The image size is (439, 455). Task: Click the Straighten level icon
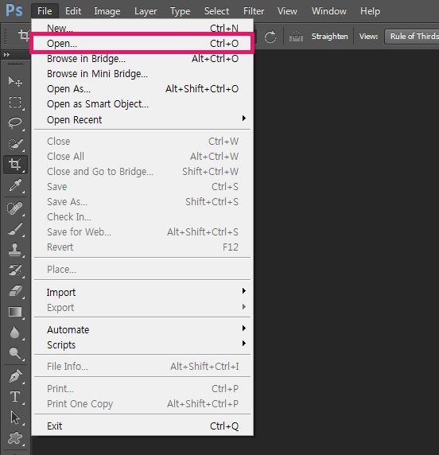pyautogui.click(x=296, y=37)
